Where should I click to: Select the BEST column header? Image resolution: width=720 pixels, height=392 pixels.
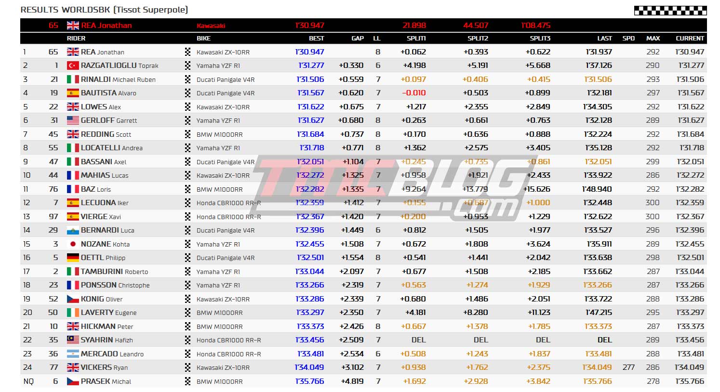coord(316,39)
